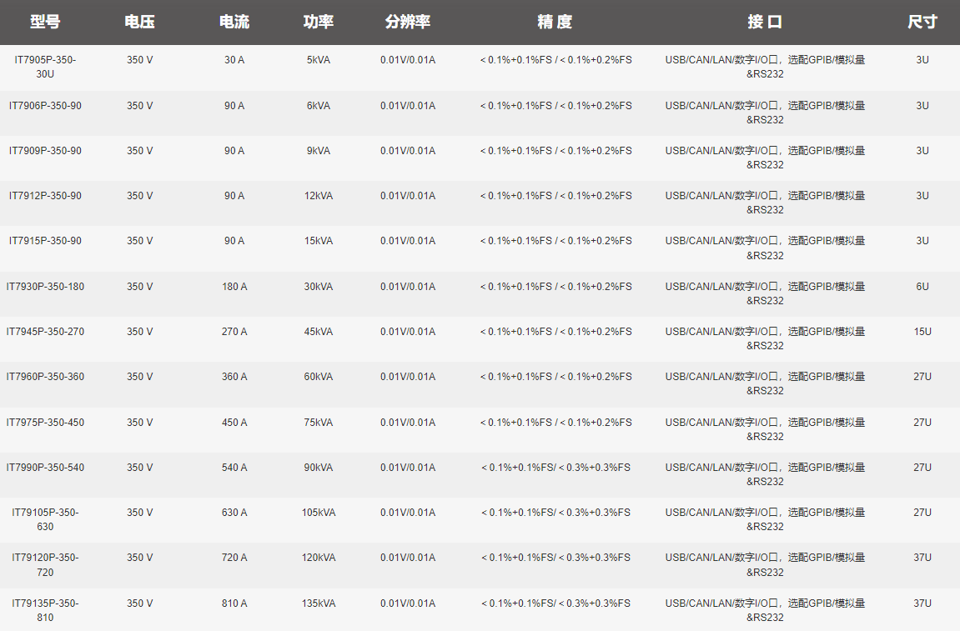Click the 135kVA power value

pyautogui.click(x=319, y=603)
